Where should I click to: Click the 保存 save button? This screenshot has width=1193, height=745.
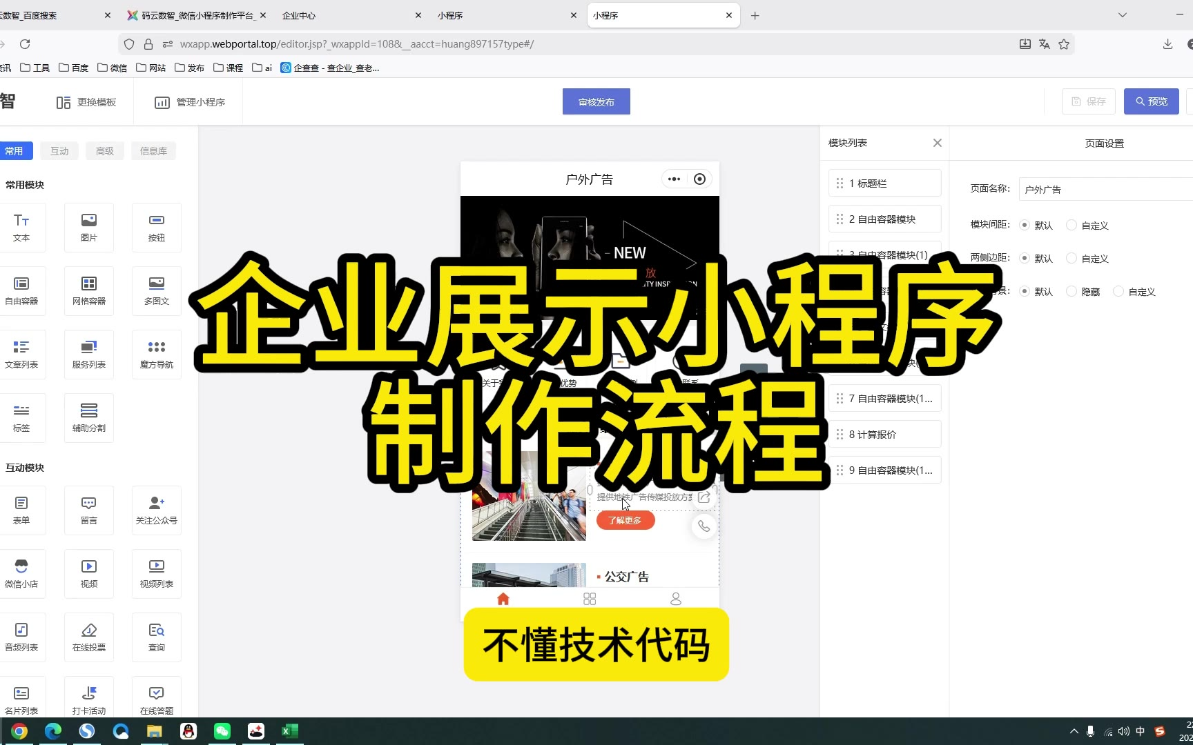click(1089, 101)
